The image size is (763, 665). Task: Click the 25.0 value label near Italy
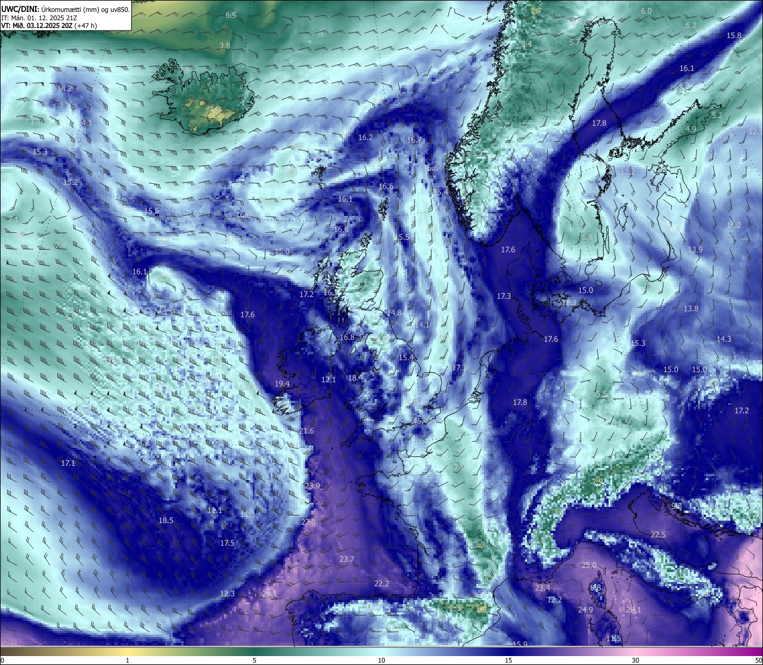click(x=589, y=565)
